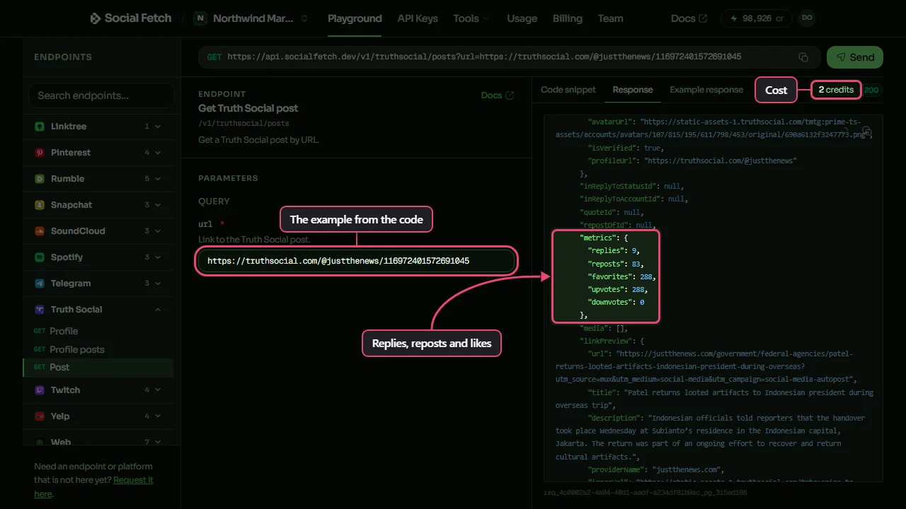The width and height of the screenshot is (906, 509).
Task: Open the endpoint Docs link
Action: click(497, 95)
